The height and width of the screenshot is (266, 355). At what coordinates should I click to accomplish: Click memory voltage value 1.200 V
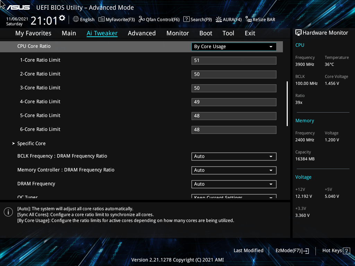click(x=332, y=140)
